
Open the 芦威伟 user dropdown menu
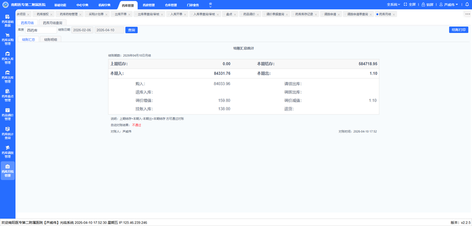pyautogui.click(x=449, y=5)
